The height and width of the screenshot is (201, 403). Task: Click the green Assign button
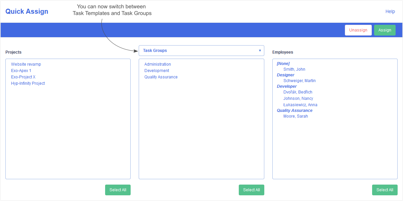[385, 30]
